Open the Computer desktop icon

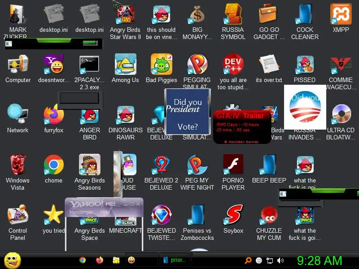pyautogui.click(x=18, y=65)
